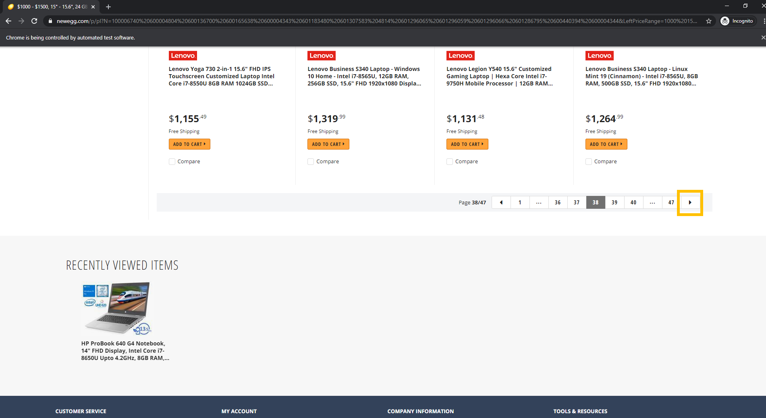Click Lenovo logo above S340 Windows laptop
This screenshot has height=418, width=766.
pos(322,56)
